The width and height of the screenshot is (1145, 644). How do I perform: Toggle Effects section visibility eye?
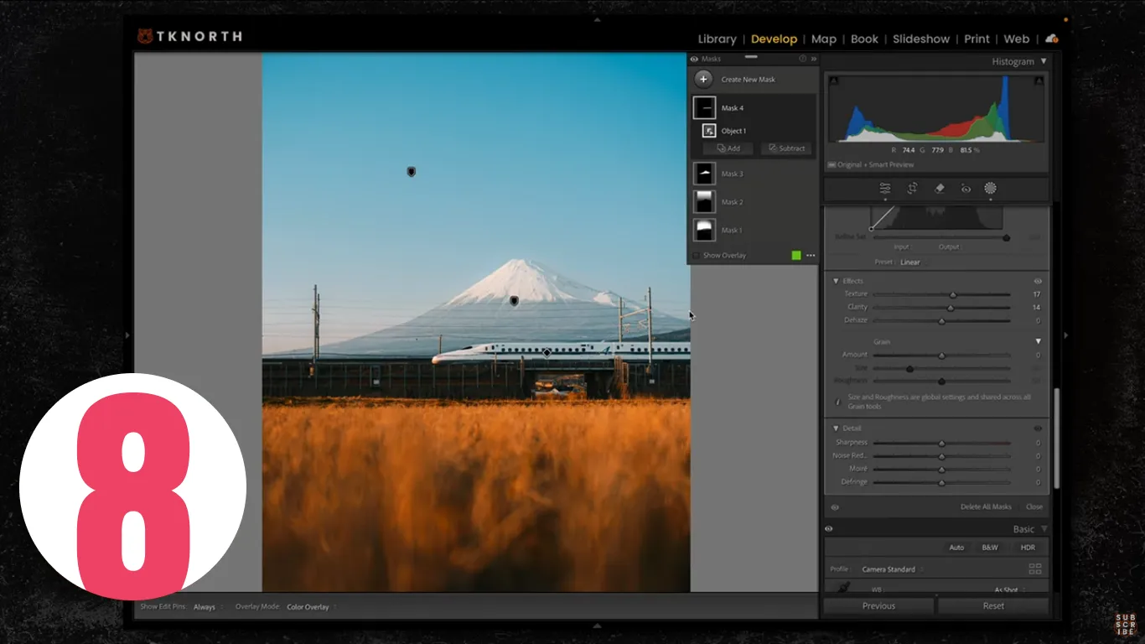click(x=1038, y=281)
